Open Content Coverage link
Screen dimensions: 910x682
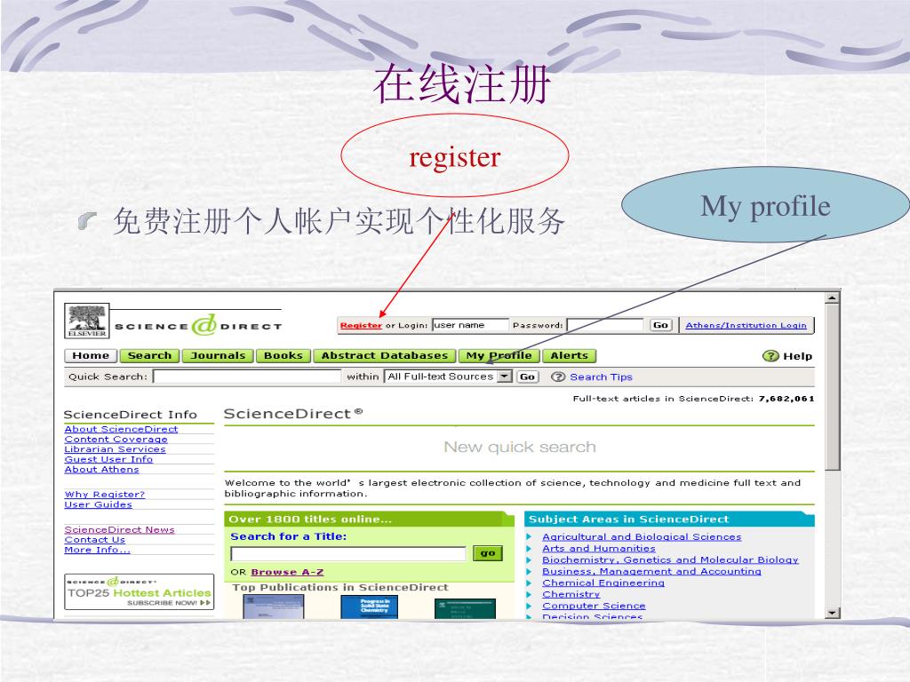pos(116,440)
